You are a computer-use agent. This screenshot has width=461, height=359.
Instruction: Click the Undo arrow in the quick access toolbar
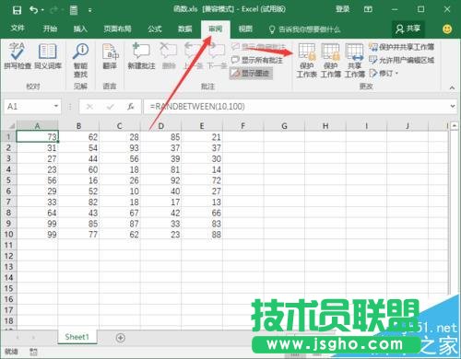[33, 10]
